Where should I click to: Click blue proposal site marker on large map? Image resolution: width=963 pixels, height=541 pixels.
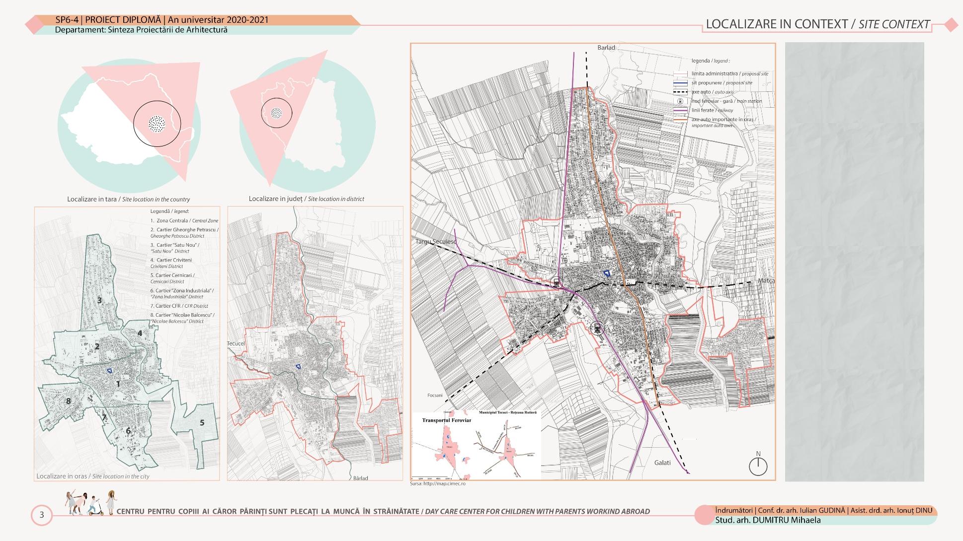click(x=607, y=273)
